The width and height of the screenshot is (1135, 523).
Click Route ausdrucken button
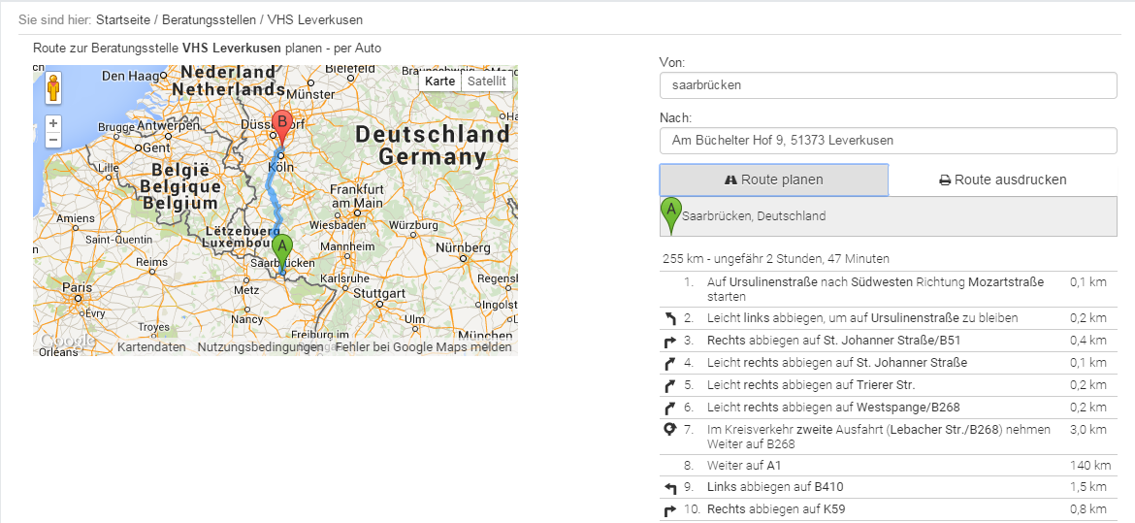[x=1002, y=180]
